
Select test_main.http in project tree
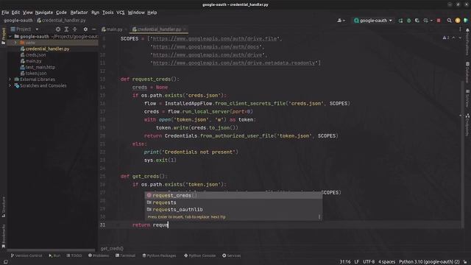[38, 67]
